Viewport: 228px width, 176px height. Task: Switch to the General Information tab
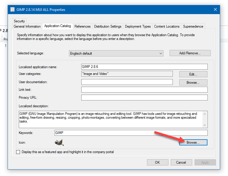(27, 26)
